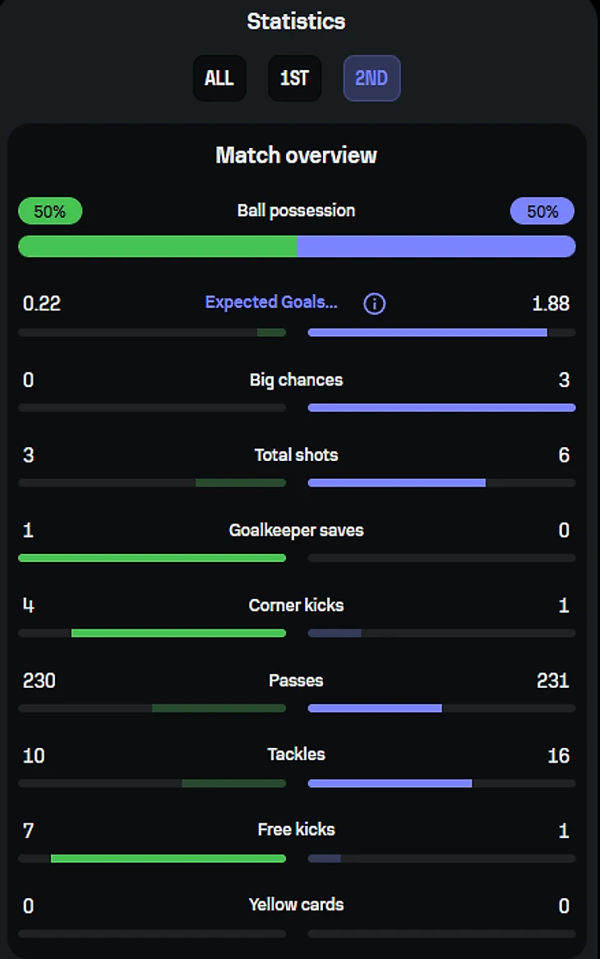The width and height of the screenshot is (600, 959).
Task: Click the Free kicks green bar
Action: (x=168, y=859)
